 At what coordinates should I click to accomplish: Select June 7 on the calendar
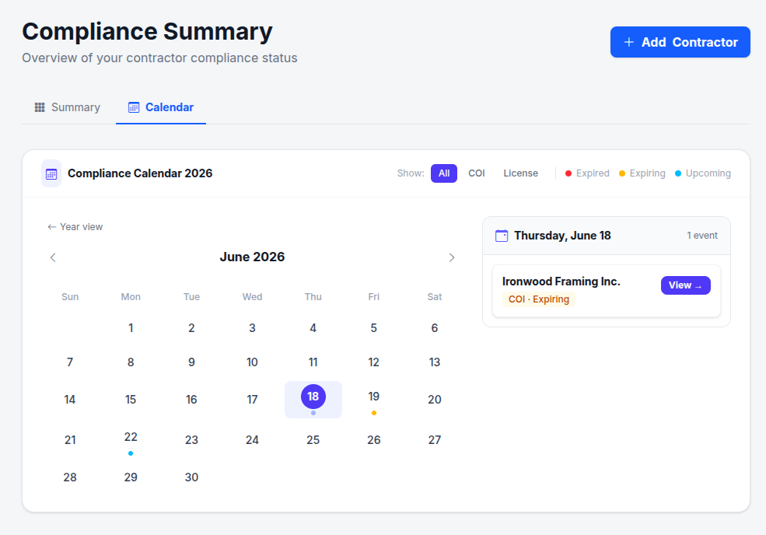[x=70, y=362]
